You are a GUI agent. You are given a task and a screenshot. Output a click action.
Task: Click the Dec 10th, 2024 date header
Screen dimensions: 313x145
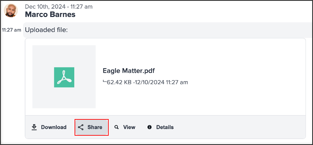59,7
